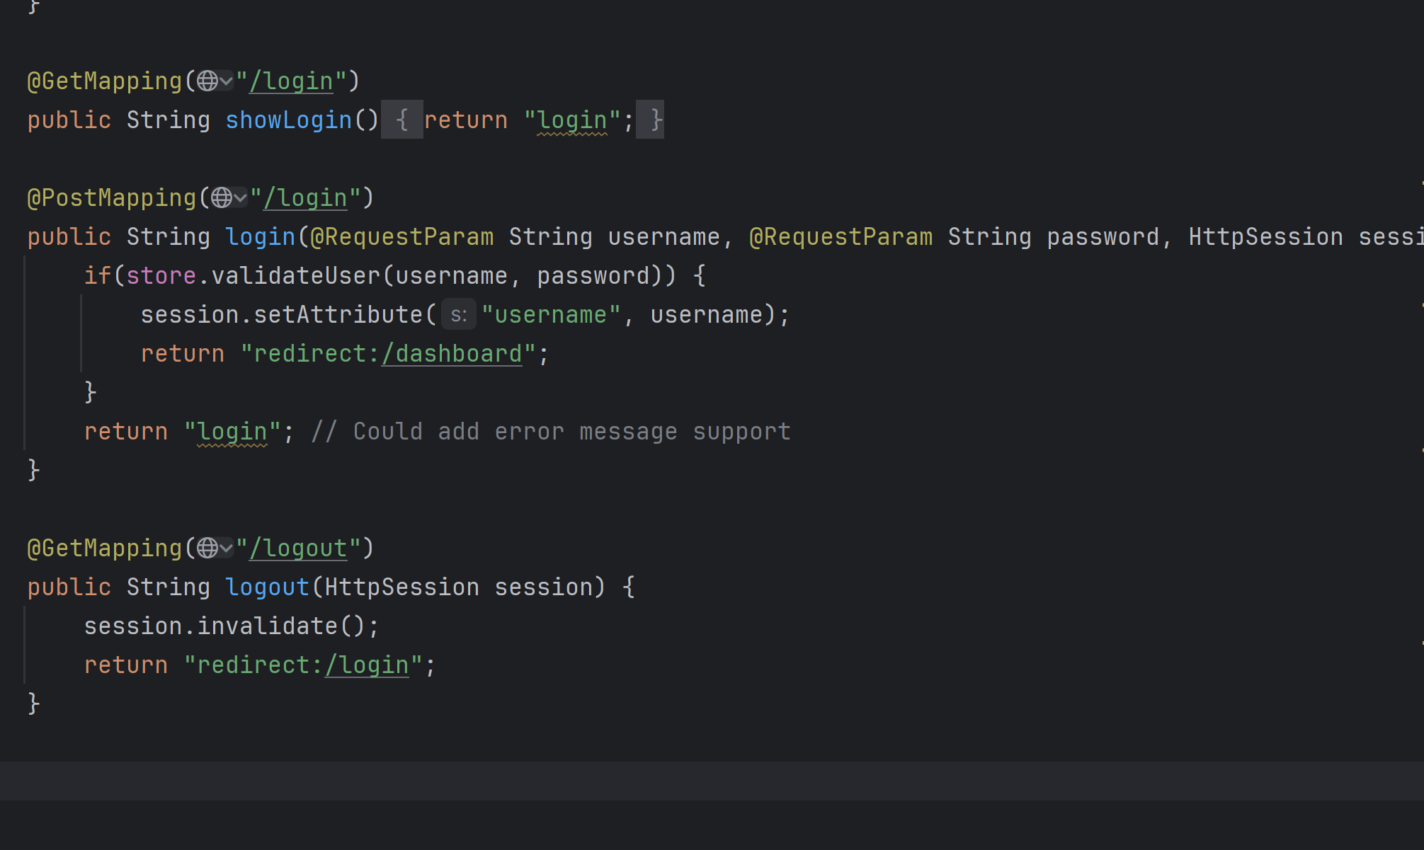Click the empty highlighted line at the bottom
Image resolution: width=1424 pixels, height=850 pixels.
coord(708,781)
